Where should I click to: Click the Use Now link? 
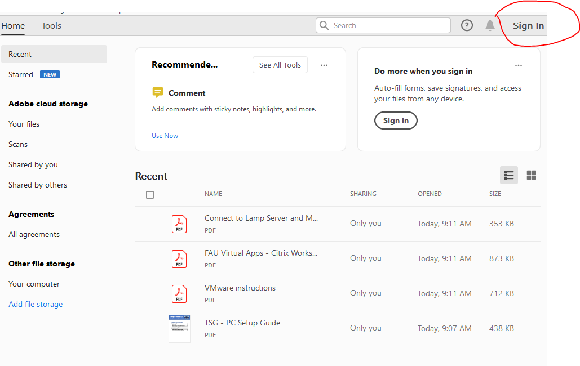coord(165,136)
